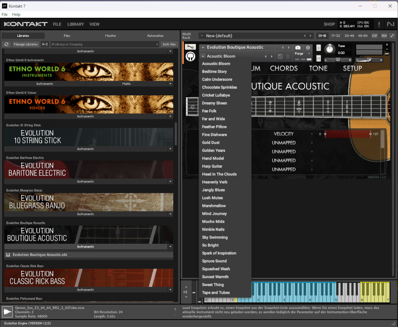Click the library browser vertical scrollbar
The height and width of the screenshot is (327, 398).
pos(176,133)
